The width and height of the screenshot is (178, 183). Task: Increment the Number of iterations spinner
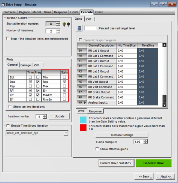pos(58,29)
